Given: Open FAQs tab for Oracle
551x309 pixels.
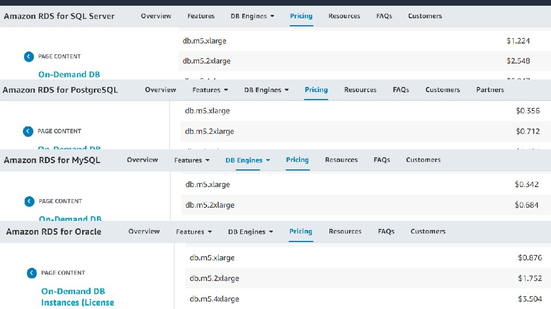Looking at the screenshot, I should pos(386,232).
